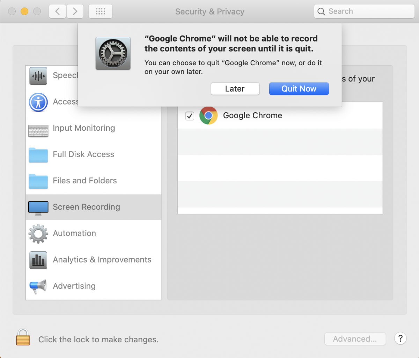
Task: Click the Speech Recognition waveform icon
Action: (x=38, y=76)
